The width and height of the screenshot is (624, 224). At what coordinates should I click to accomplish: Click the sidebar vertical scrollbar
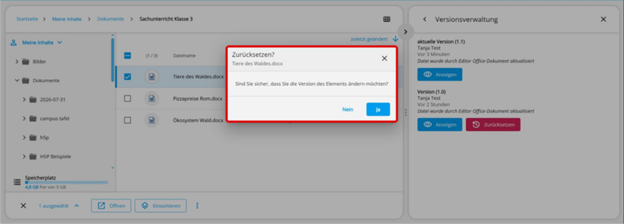[x=113, y=60]
